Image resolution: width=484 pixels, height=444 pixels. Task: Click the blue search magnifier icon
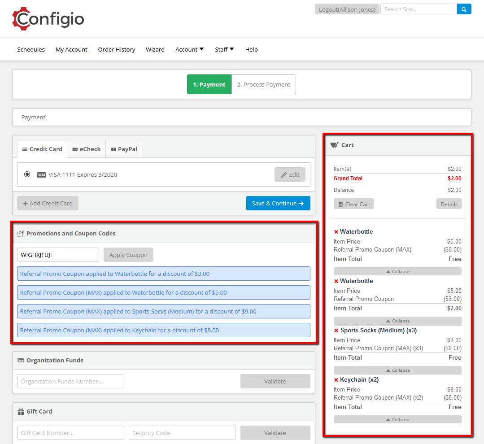tap(464, 9)
